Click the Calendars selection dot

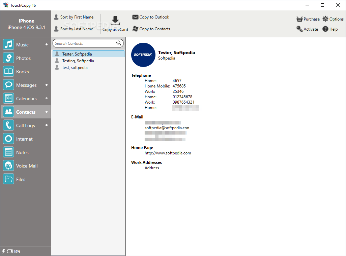point(46,98)
